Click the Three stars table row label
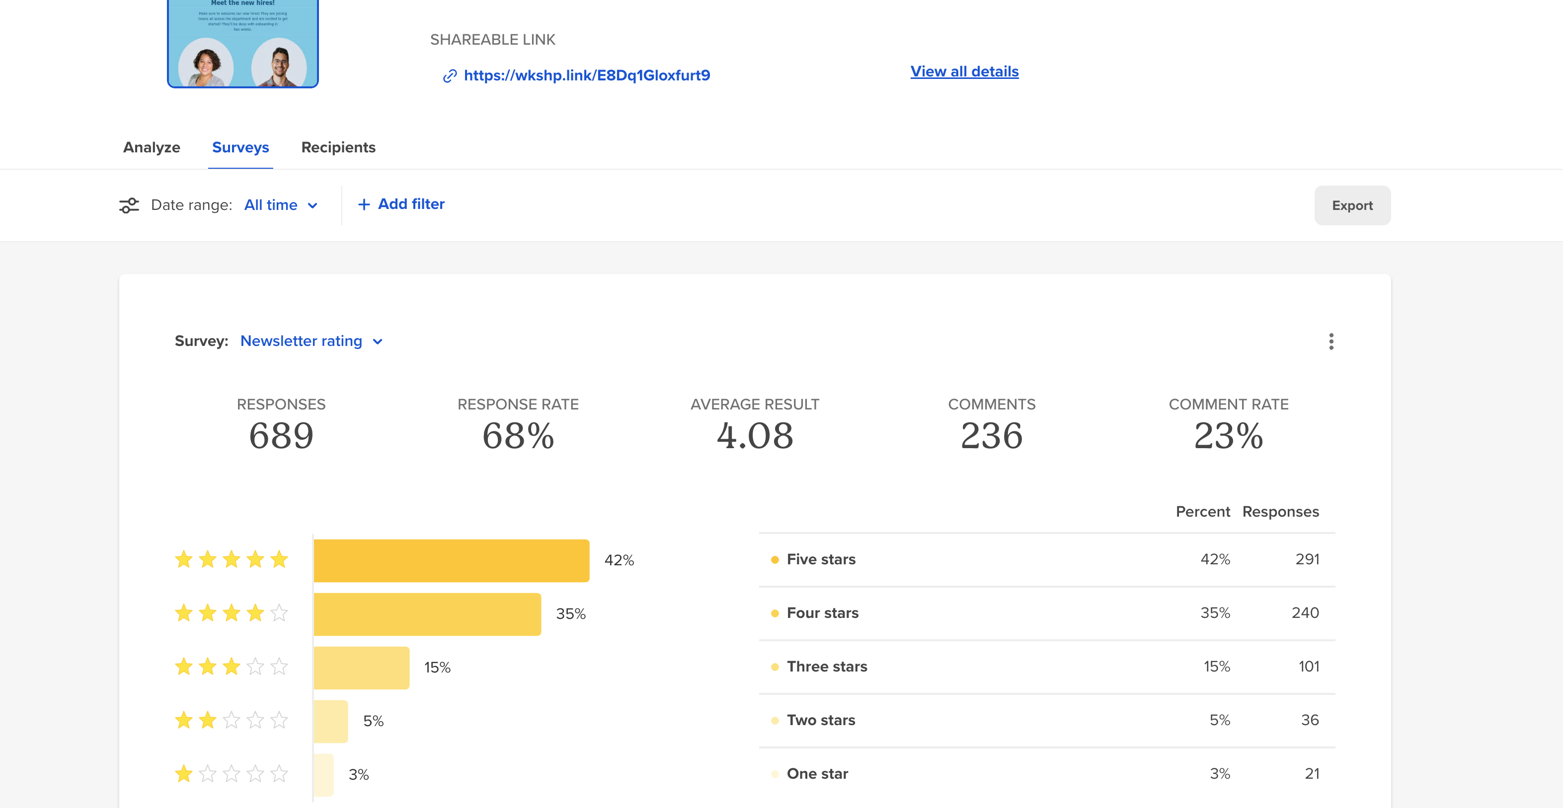1563x808 pixels. click(x=827, y=667)
